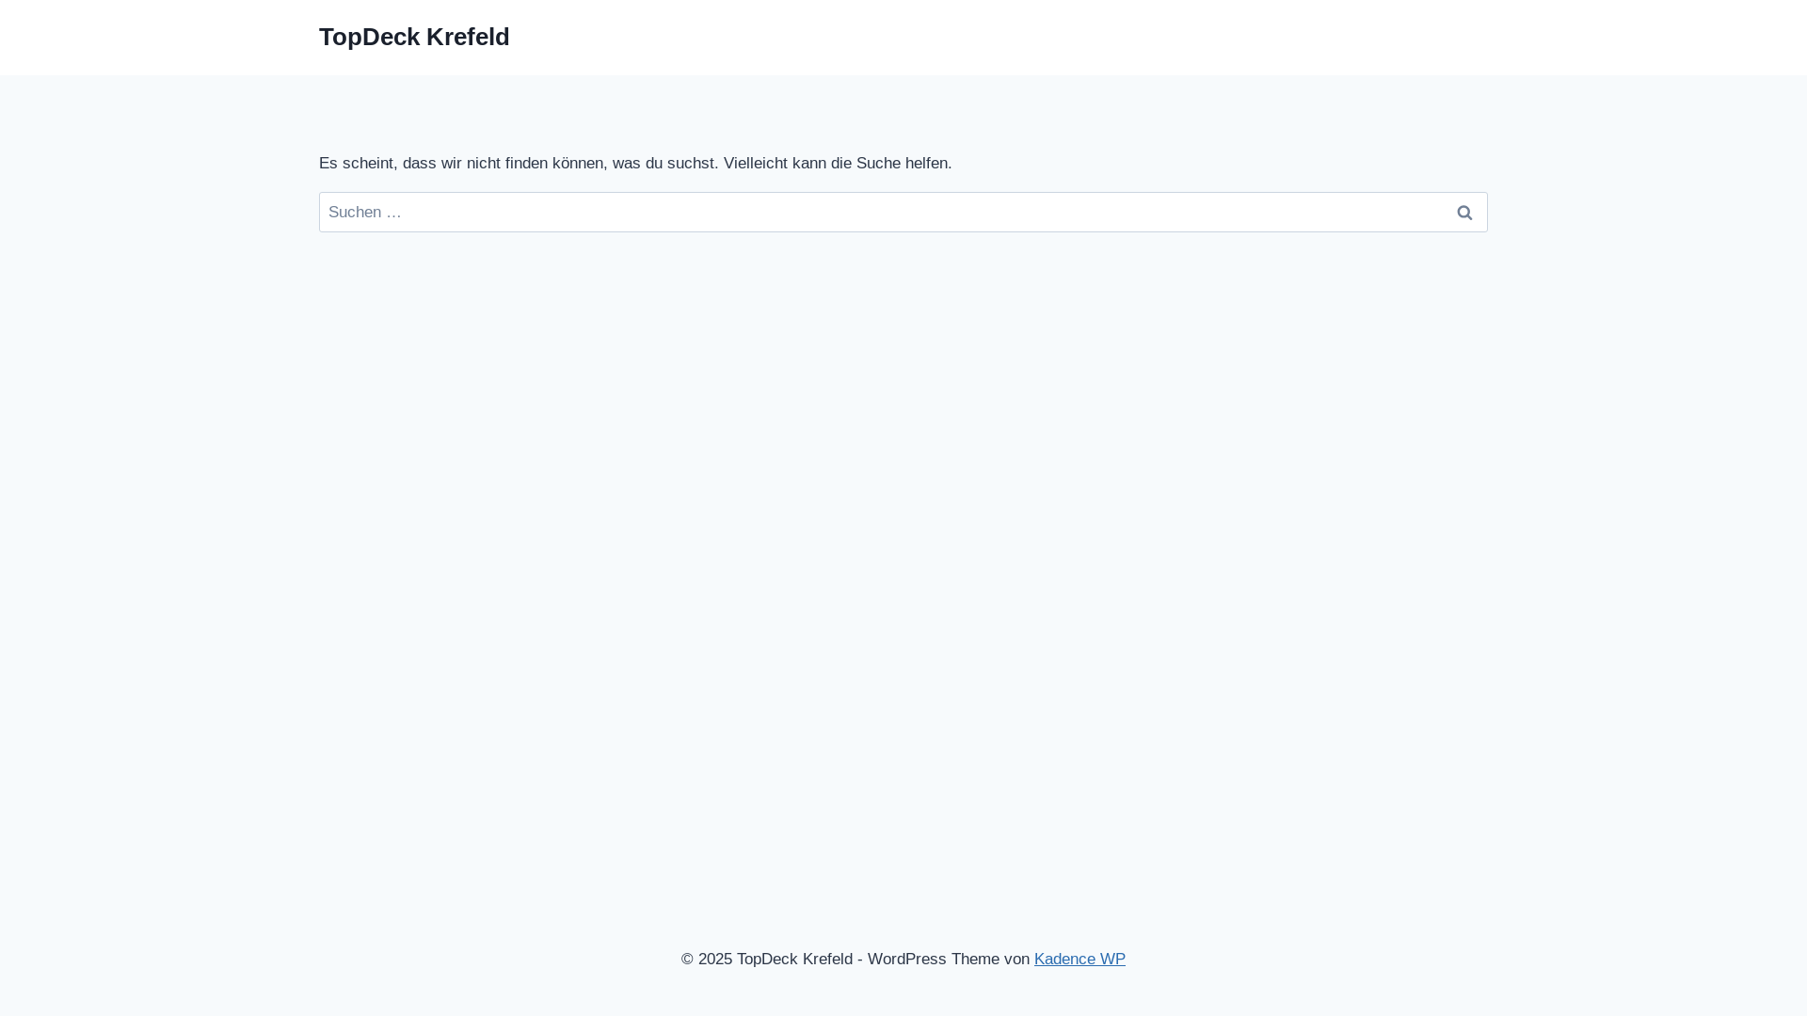Follow the Kadence WP footer link
The width and height of the screenshot is (1807, 1016).
pos(1079,959)
